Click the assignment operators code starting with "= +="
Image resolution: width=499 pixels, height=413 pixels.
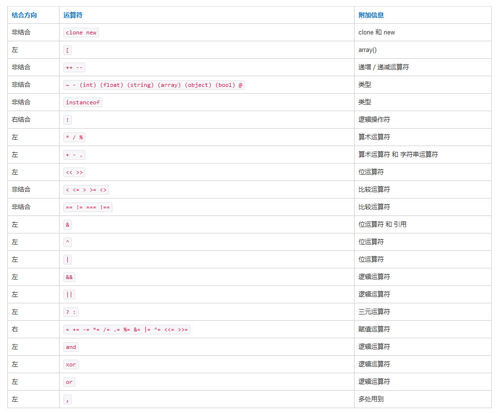[x=126, y=330]
